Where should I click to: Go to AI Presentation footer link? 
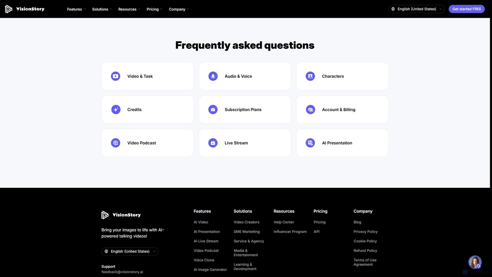pyautogui.click(x=207, y=232)
